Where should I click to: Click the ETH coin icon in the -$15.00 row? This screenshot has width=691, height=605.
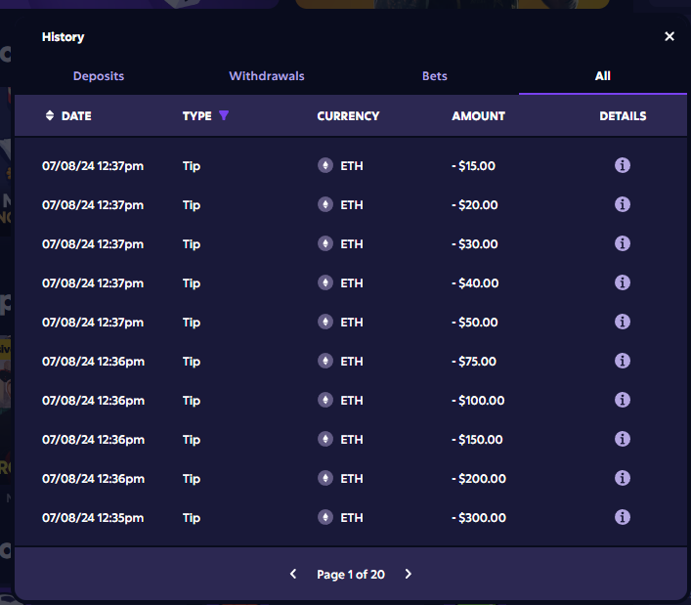coord(325,166)
